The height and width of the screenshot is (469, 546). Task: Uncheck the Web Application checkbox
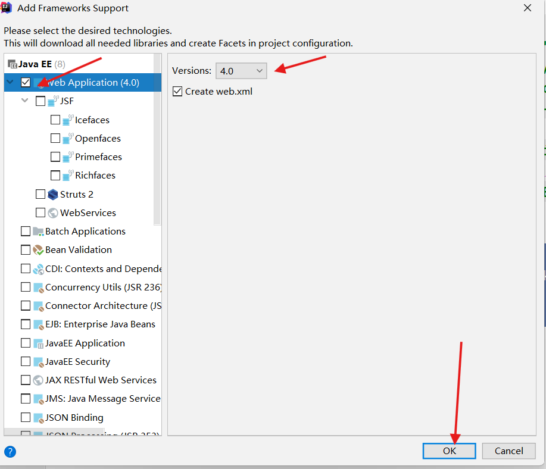(x=26, y=82)
